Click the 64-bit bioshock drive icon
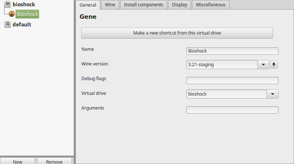The height and width of the screenshot is (164, 294). click(8, 4)
